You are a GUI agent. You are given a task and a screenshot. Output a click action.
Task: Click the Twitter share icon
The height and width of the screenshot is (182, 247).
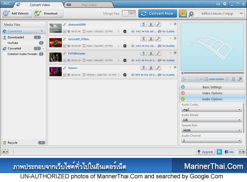[x=219, y=152]
